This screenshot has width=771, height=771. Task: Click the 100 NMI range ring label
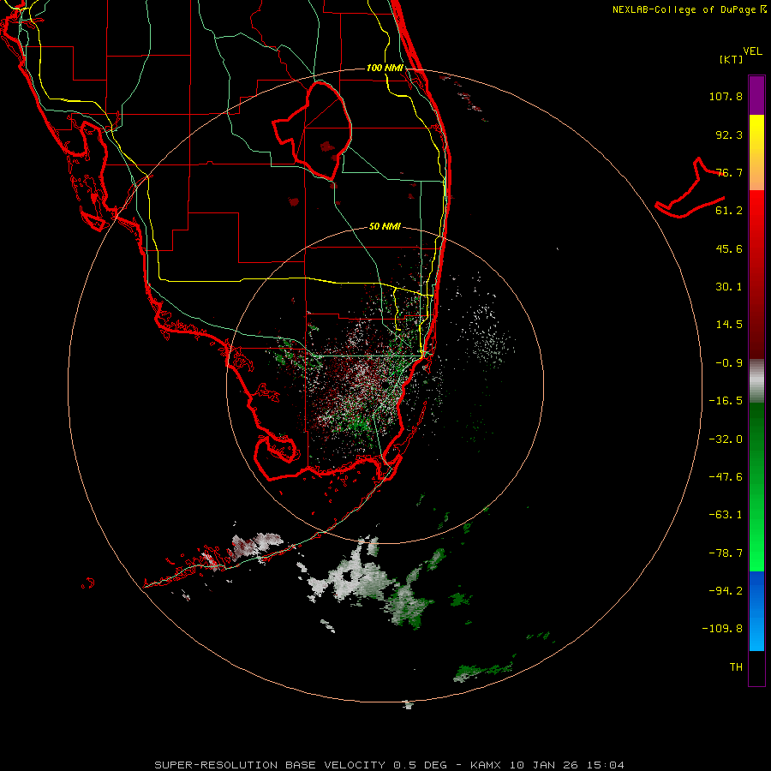[385, 68]
